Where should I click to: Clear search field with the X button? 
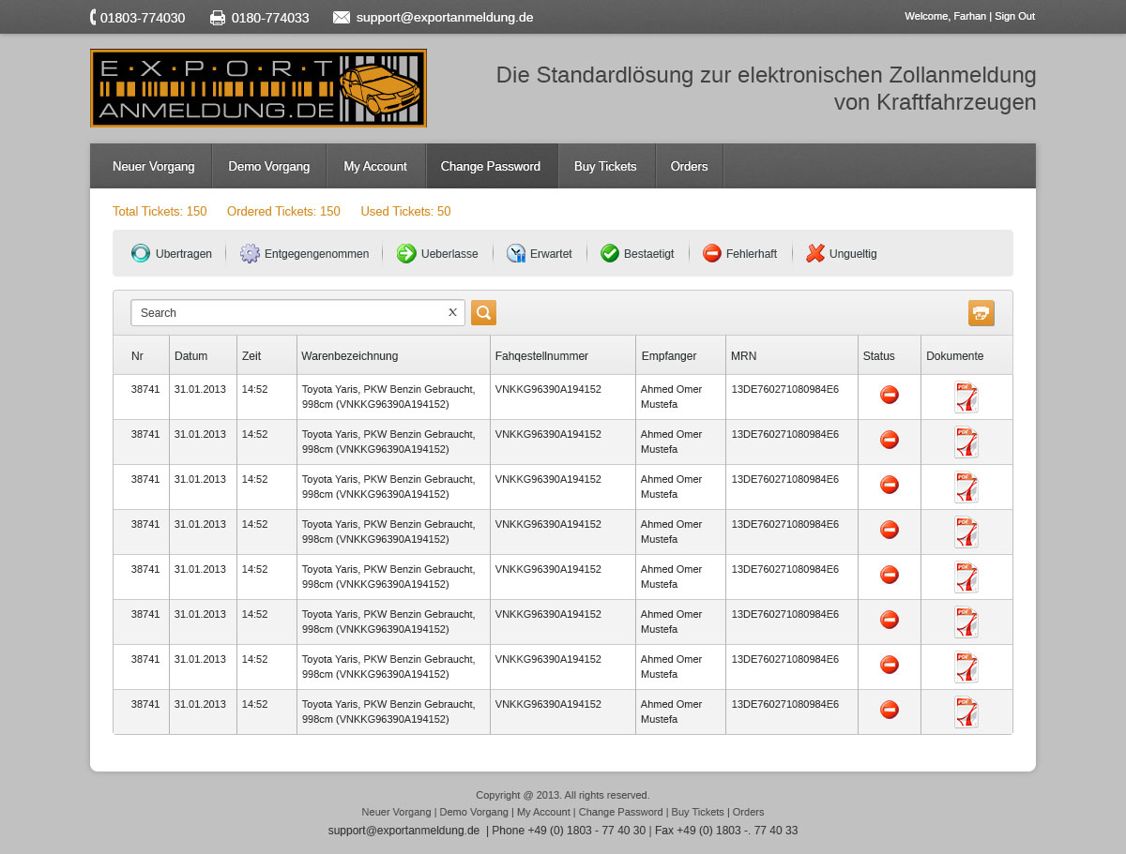coord(452,313)
